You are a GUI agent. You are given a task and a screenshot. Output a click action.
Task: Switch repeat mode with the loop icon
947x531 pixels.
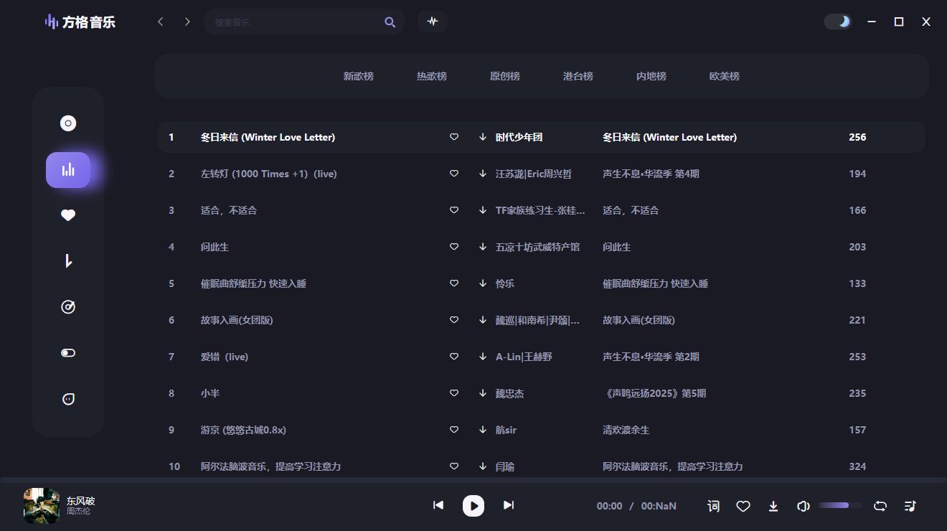click(x=880, y=506)
